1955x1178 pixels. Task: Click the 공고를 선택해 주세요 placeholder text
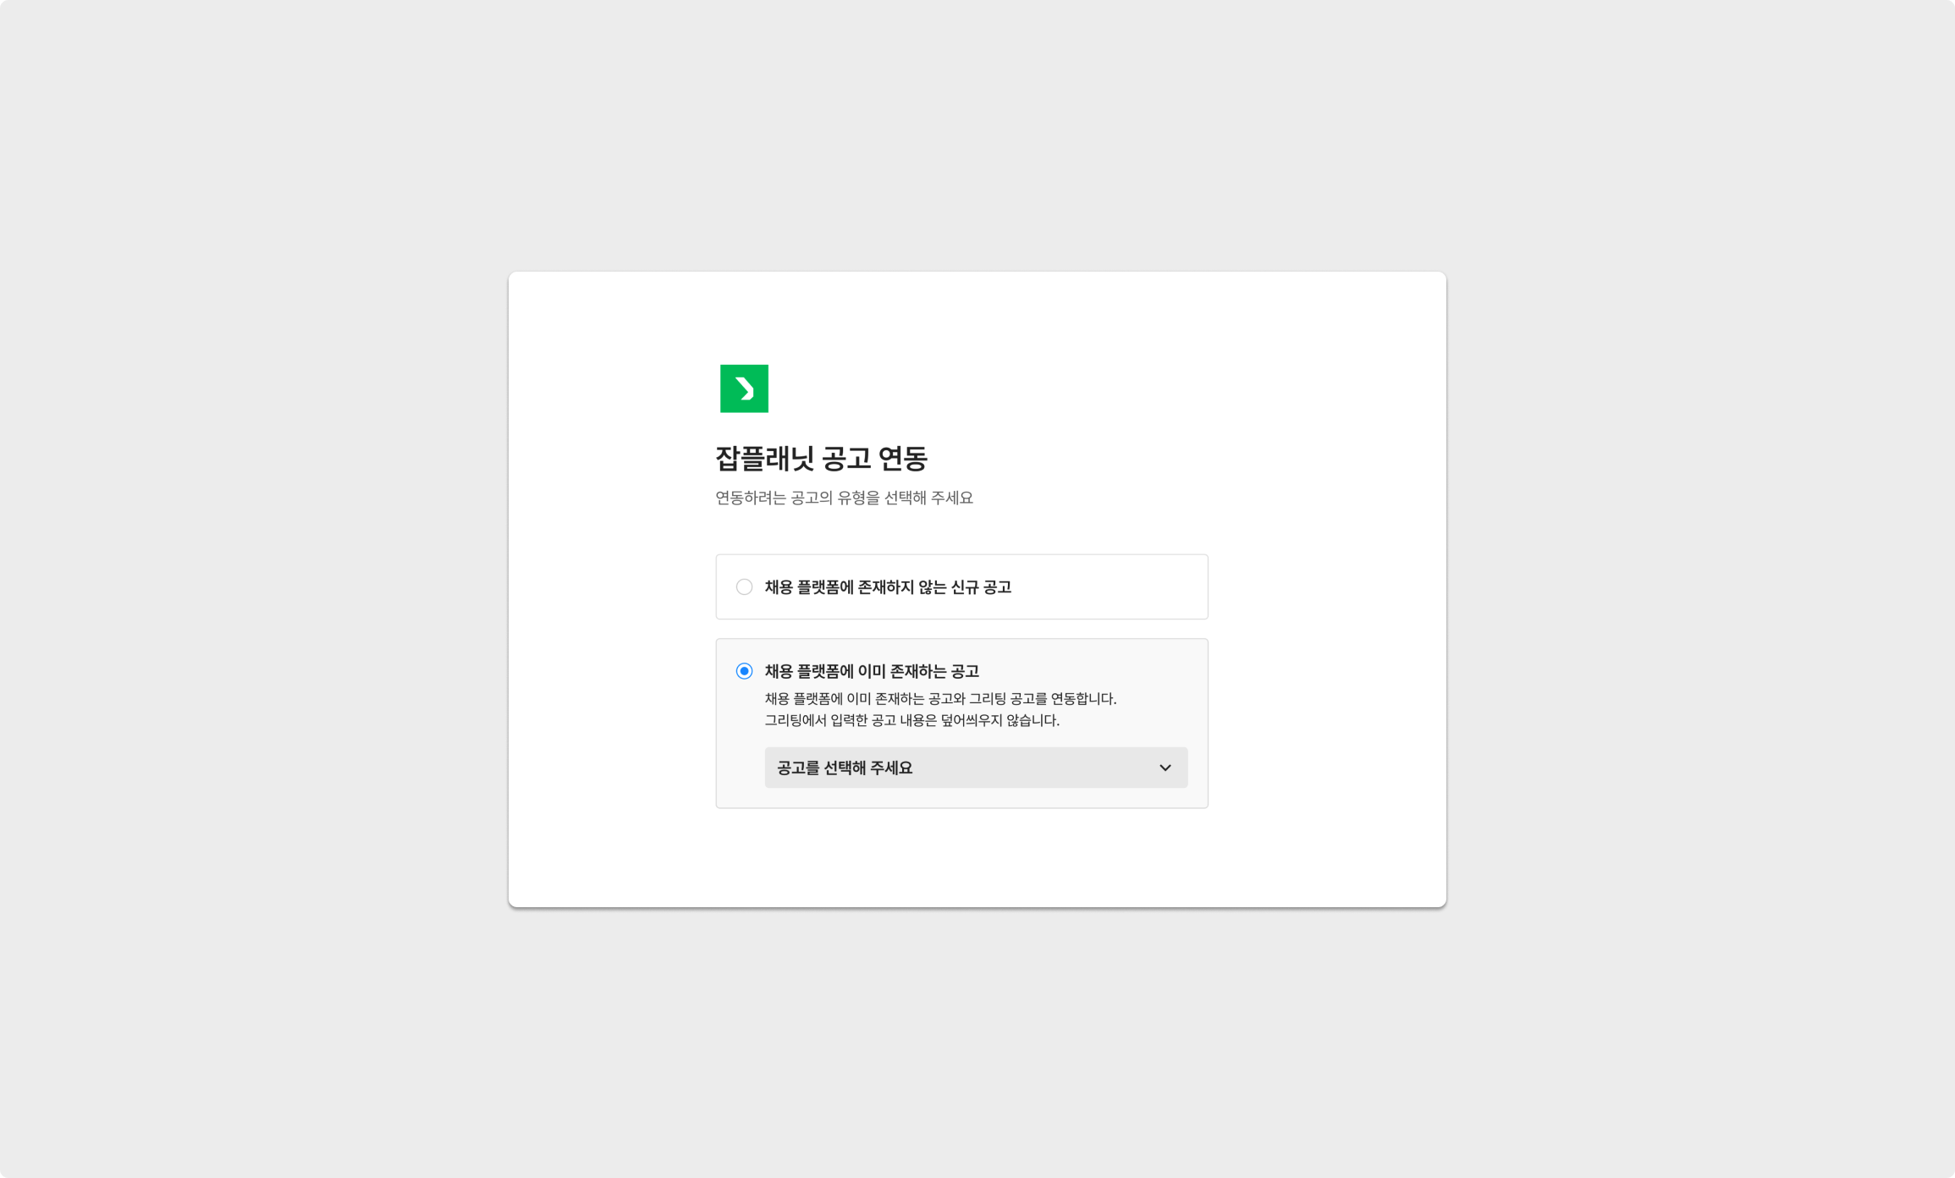[x=845, y=768]
